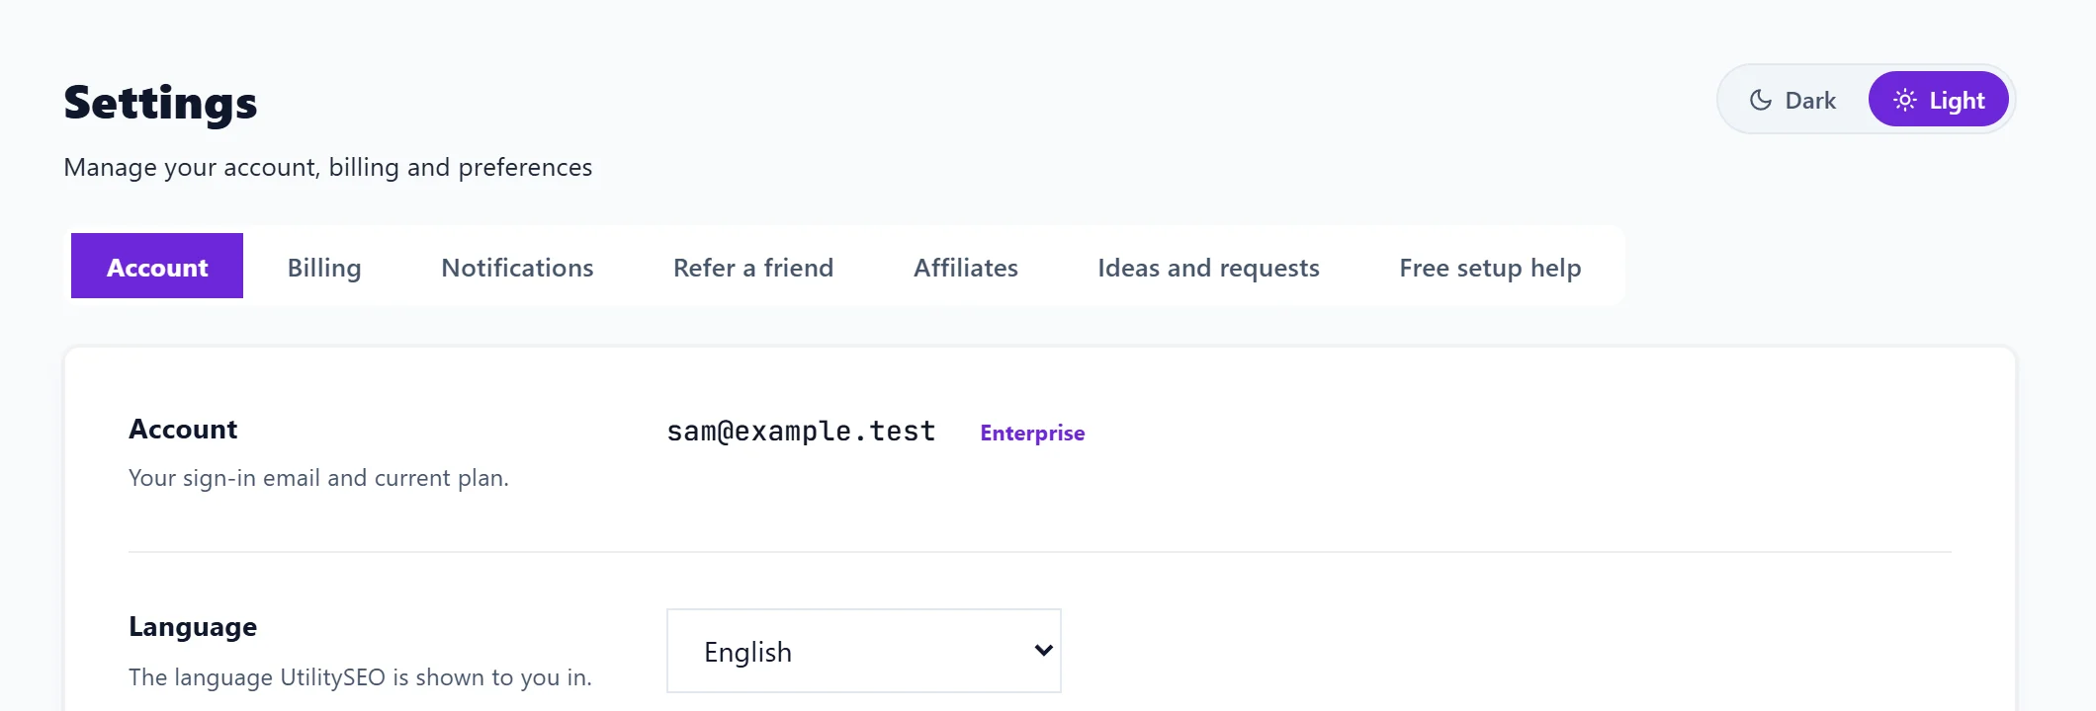Click the sam@example.test email address

(x=801, y=432)
